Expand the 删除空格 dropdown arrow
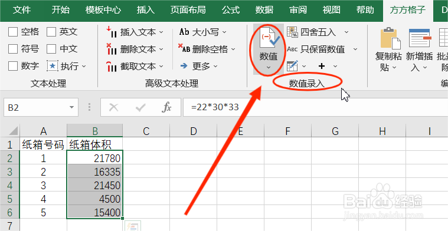This screenshot has height=231, width=448. 233,49
